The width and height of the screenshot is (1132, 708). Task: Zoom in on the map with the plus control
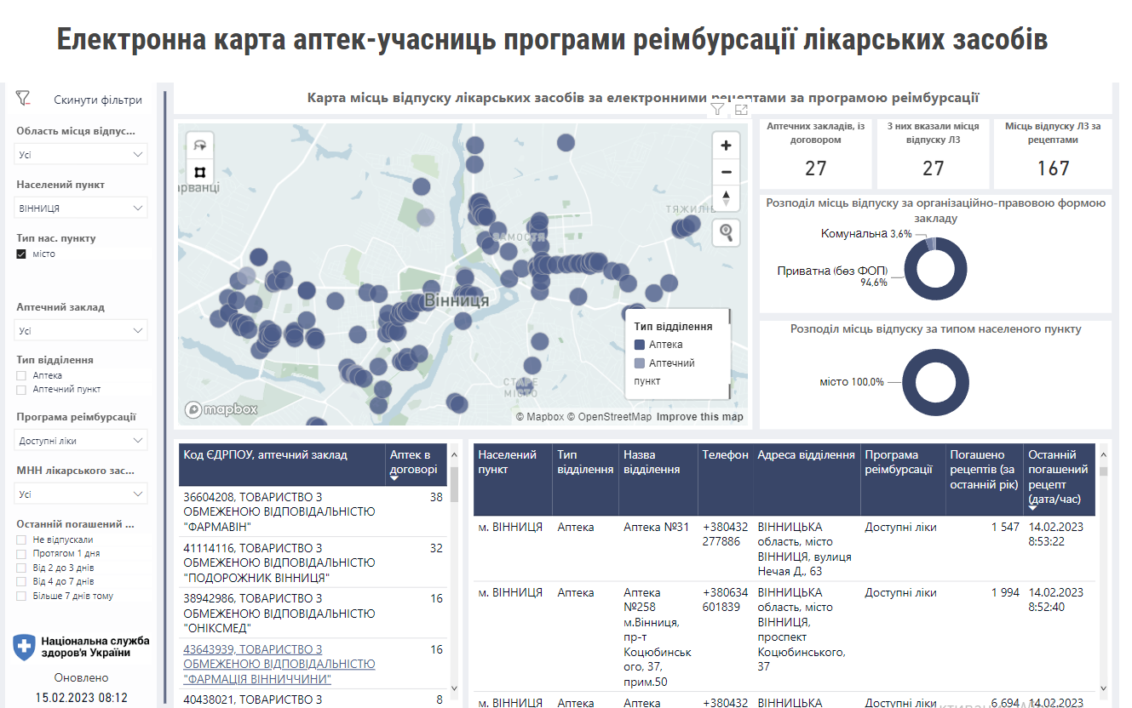pos(726,145)
